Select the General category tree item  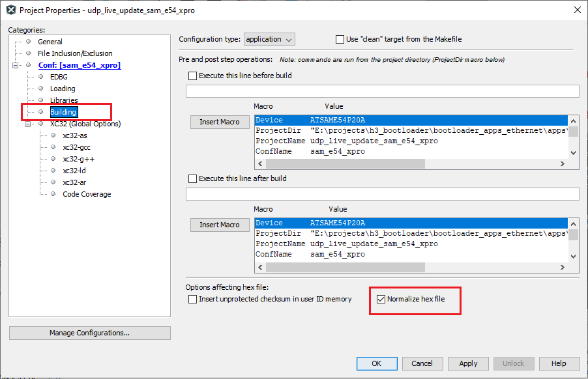click(x=50, y=42)
